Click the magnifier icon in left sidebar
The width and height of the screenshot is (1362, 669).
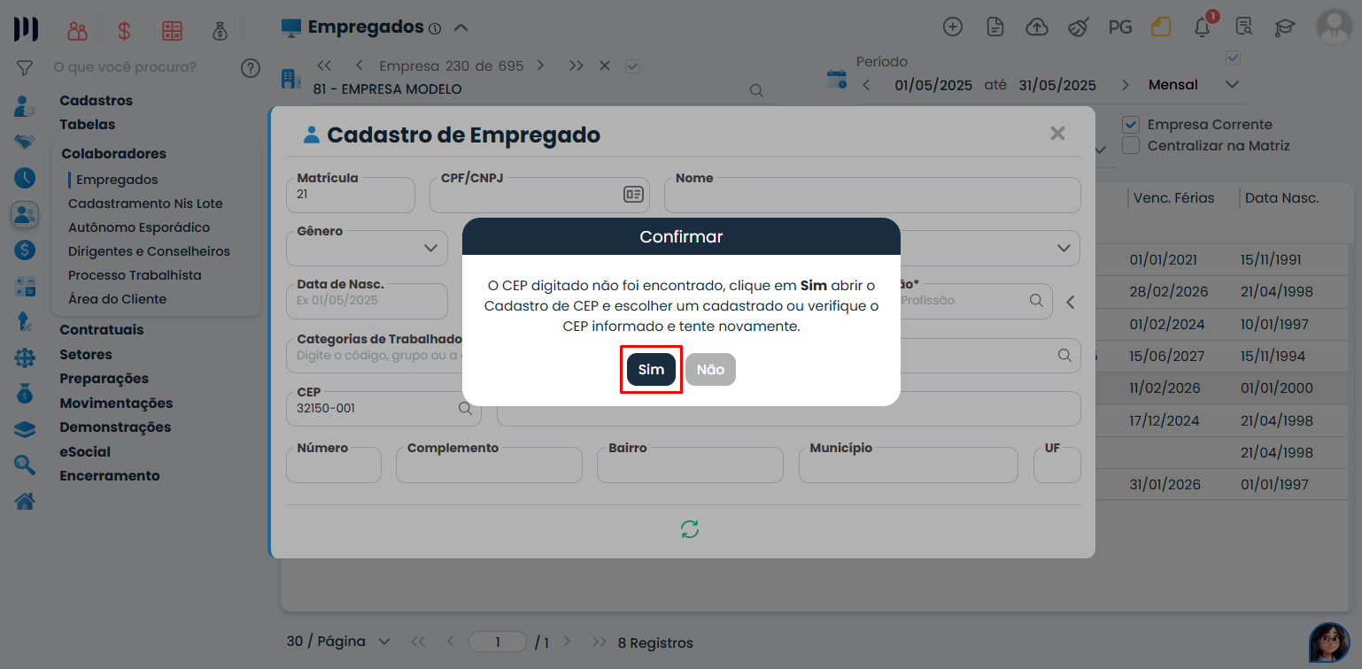click(25, 465)
